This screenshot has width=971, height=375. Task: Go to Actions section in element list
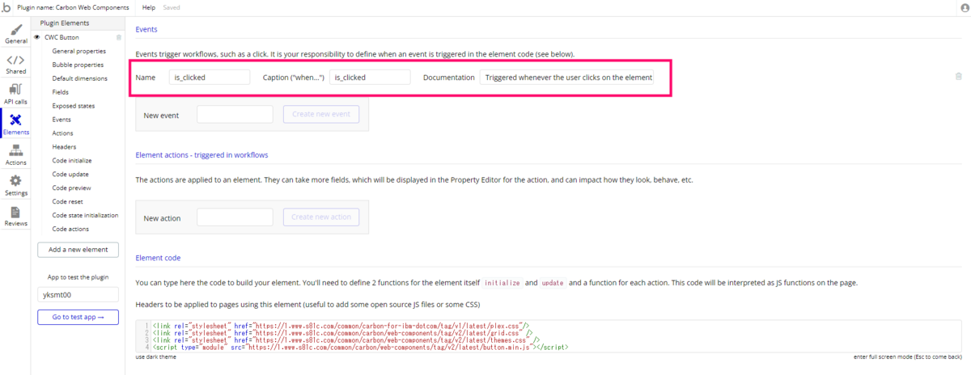(x=62, y=133)
